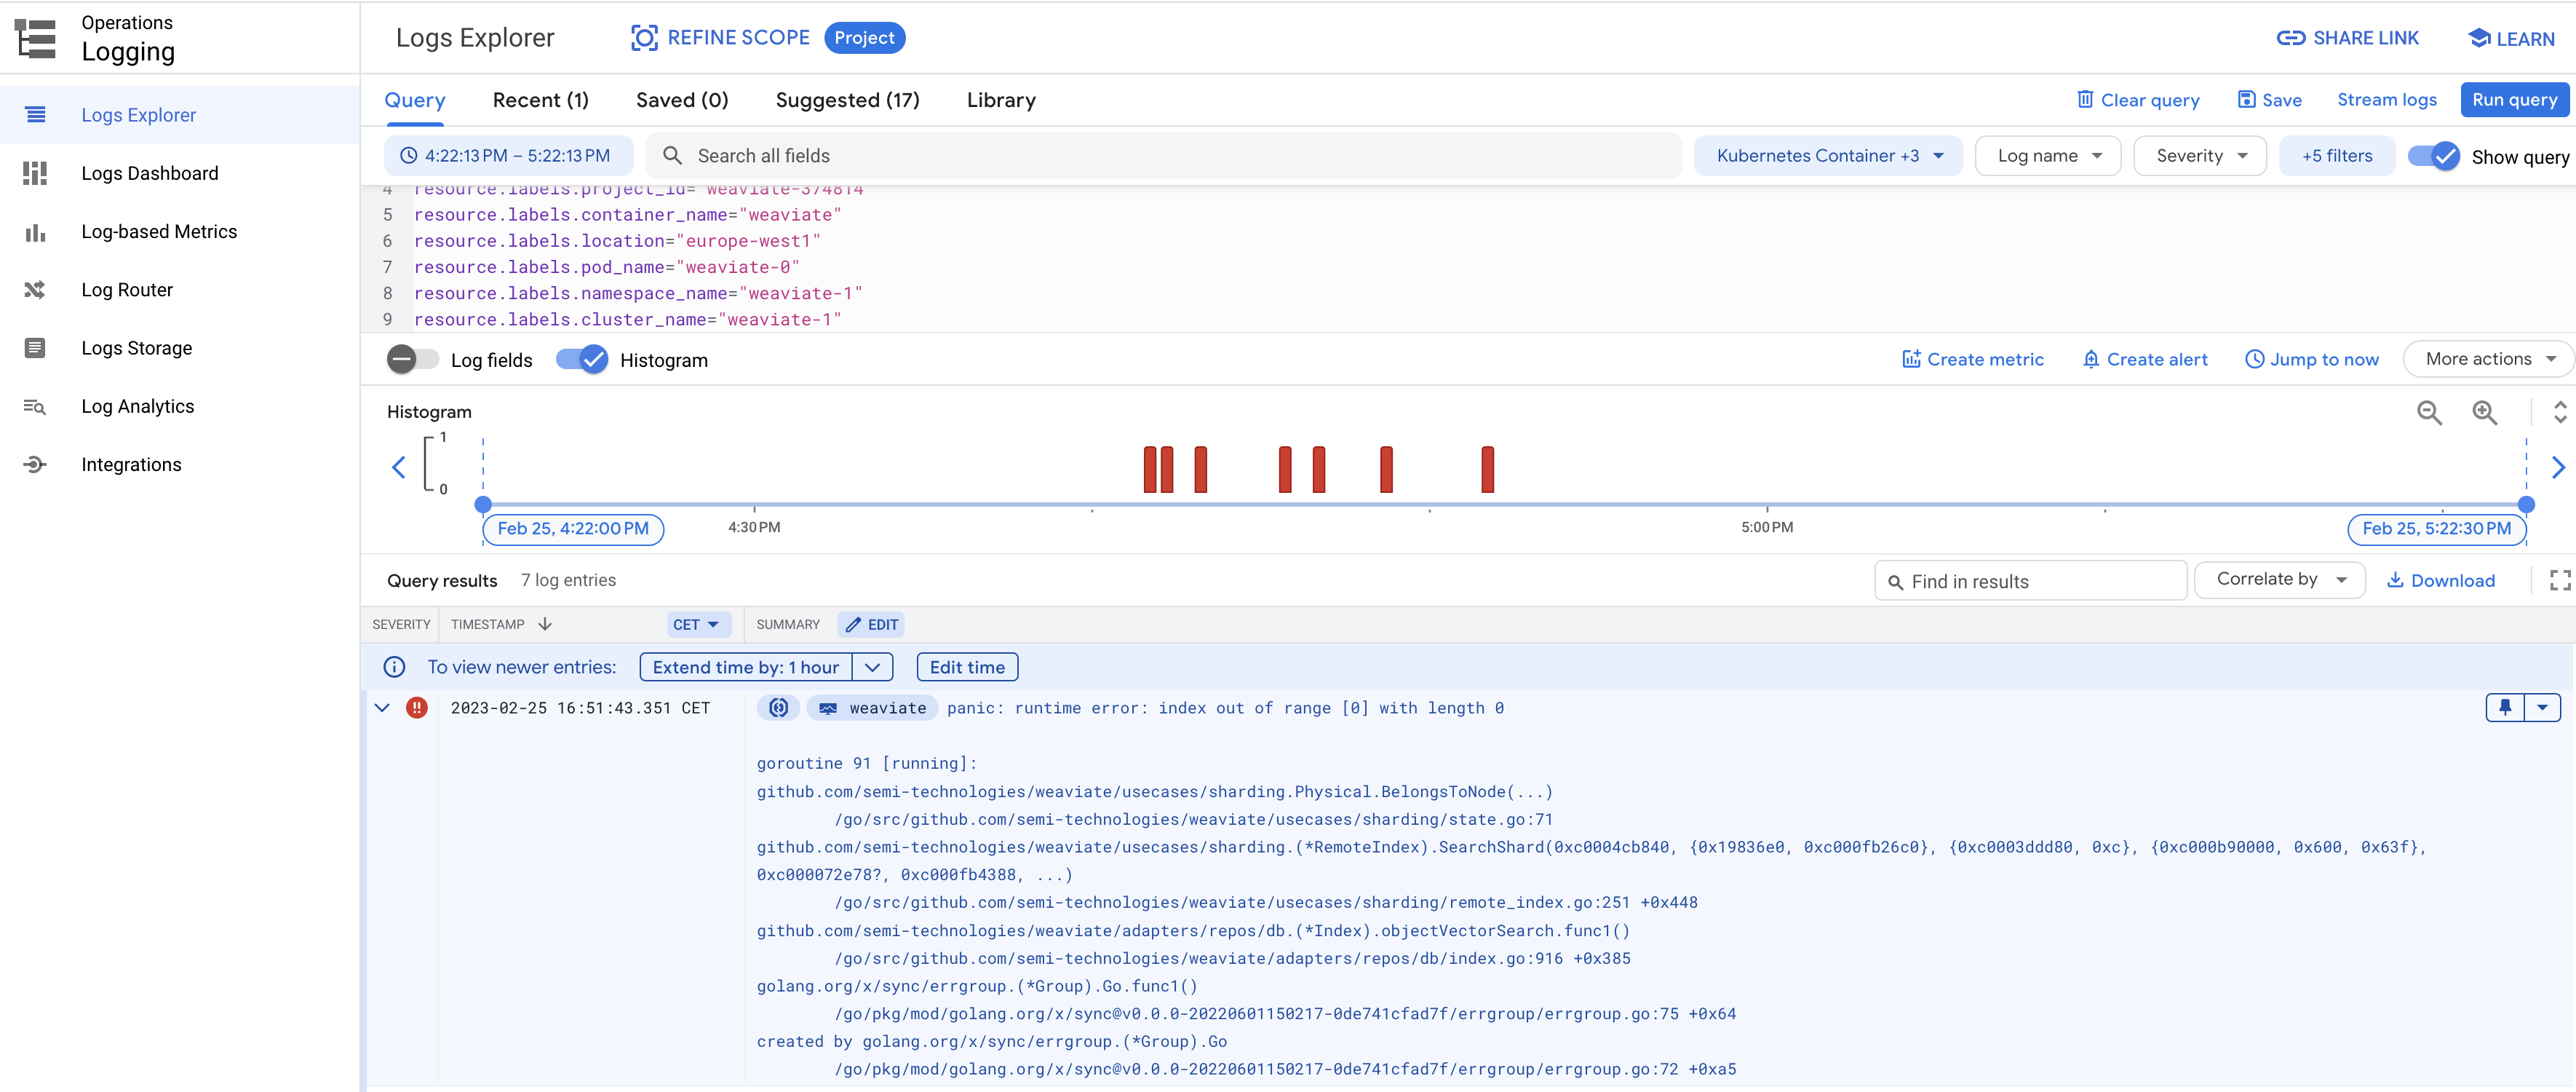Viewport: 2576px width, 1092px height.
Task: Switch to the Suggested queries tab
Action: tap(847, 100)
